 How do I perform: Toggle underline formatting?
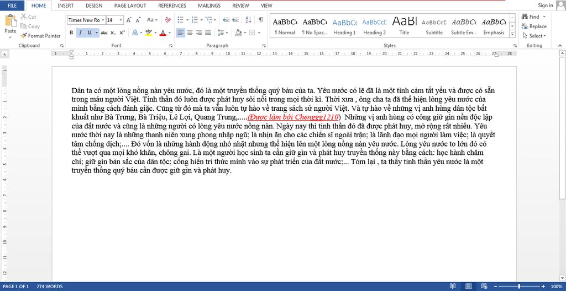[x=89, y=33]
